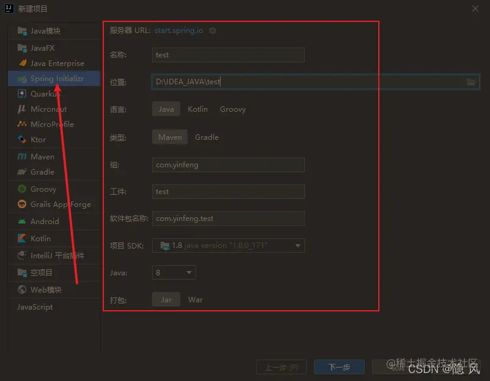
Task: Click inside the 软件包名称 field
Action: point(228,219)
